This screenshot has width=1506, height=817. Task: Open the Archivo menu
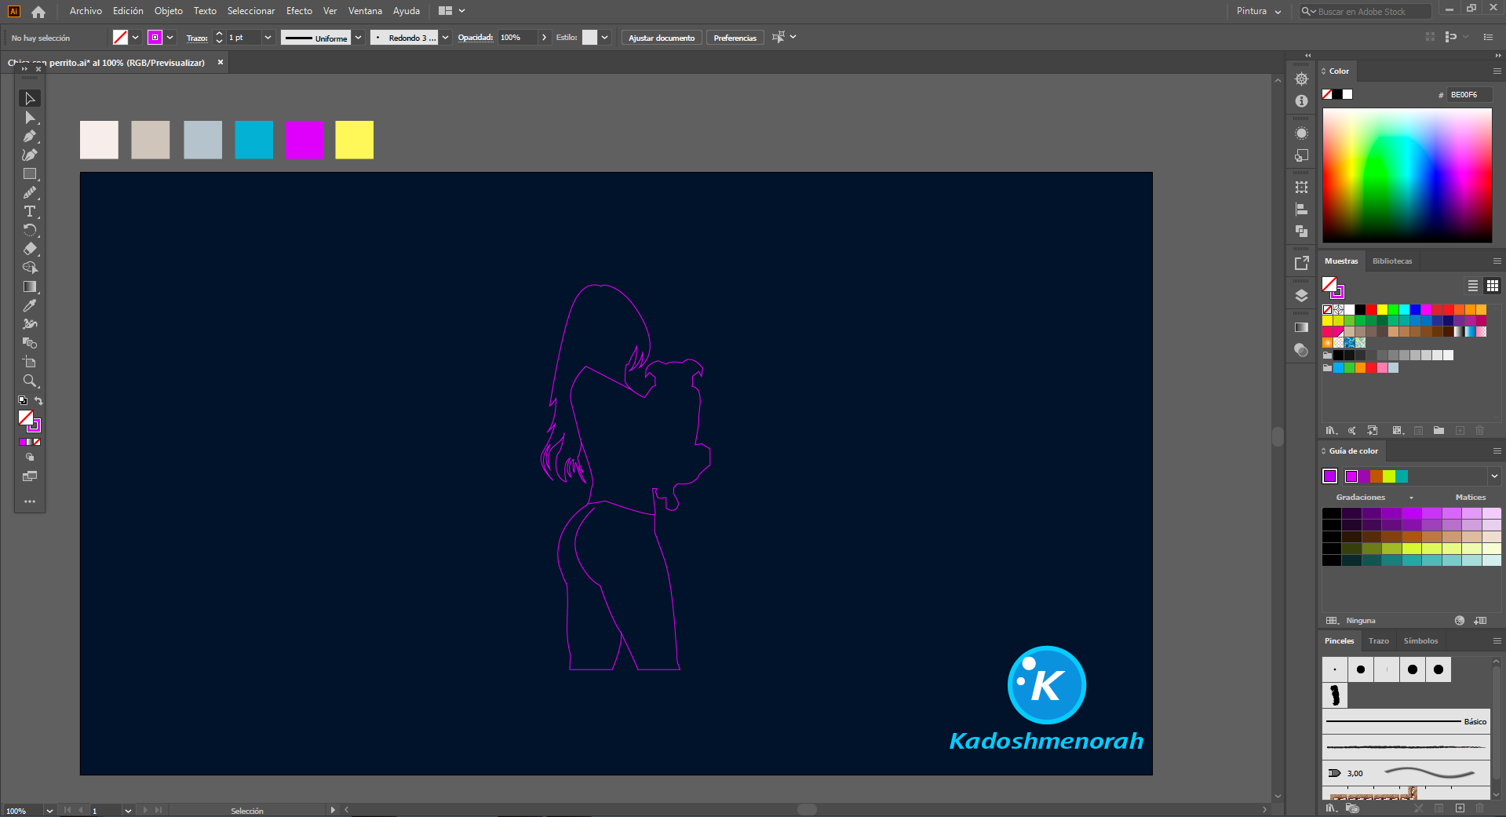coord(86,11)
